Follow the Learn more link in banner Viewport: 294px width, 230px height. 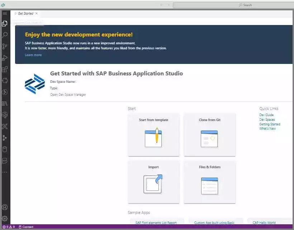33,55
